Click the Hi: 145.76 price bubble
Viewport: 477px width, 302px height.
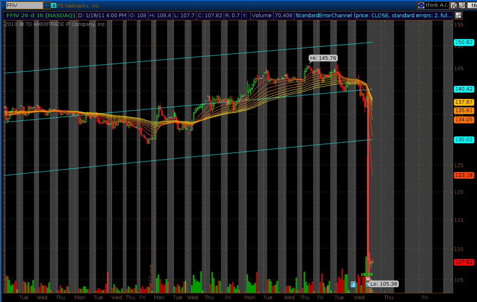pos(323,58)
